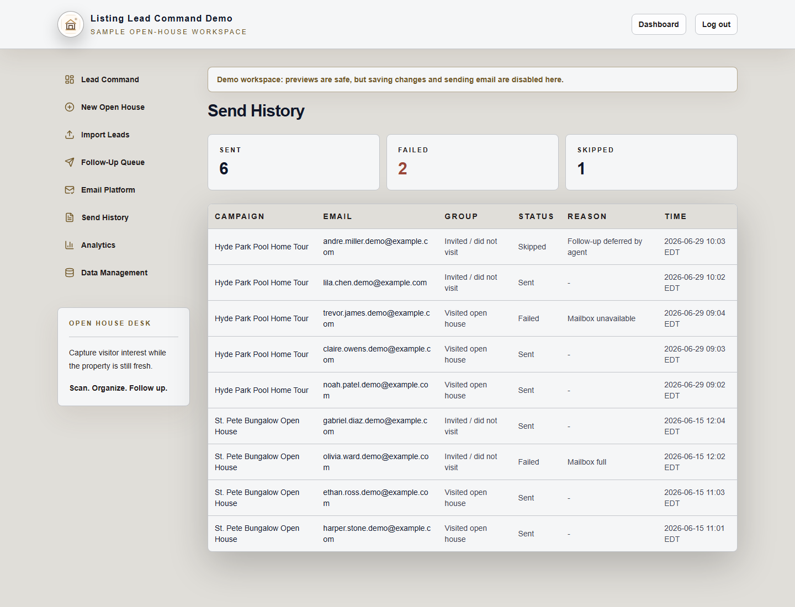Select harper.stone.demo@example.com email cell
795x607 pixels.
click(x=377, y=534)
